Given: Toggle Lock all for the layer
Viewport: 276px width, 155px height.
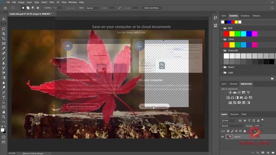Looking at the screenshot, I should (245, 131).
